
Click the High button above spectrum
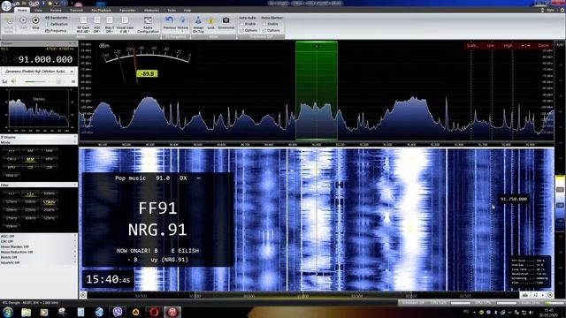point(508,45)
